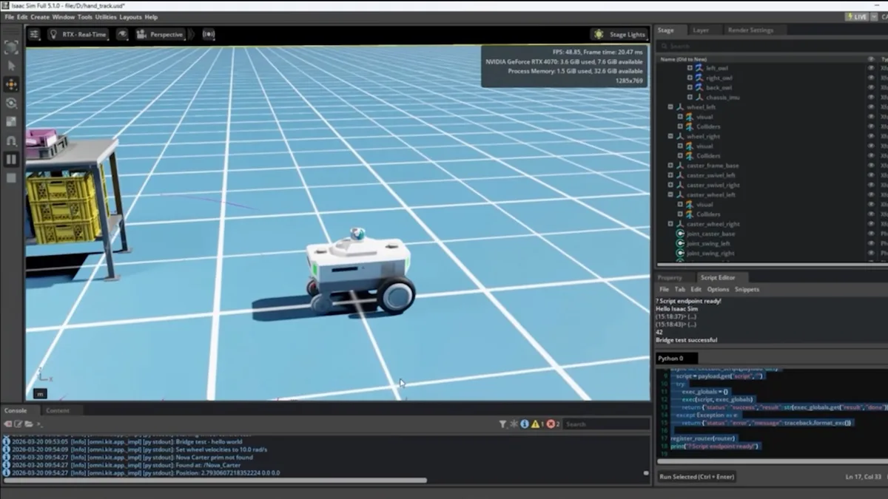Open the Utilities menu

(106, 17)
